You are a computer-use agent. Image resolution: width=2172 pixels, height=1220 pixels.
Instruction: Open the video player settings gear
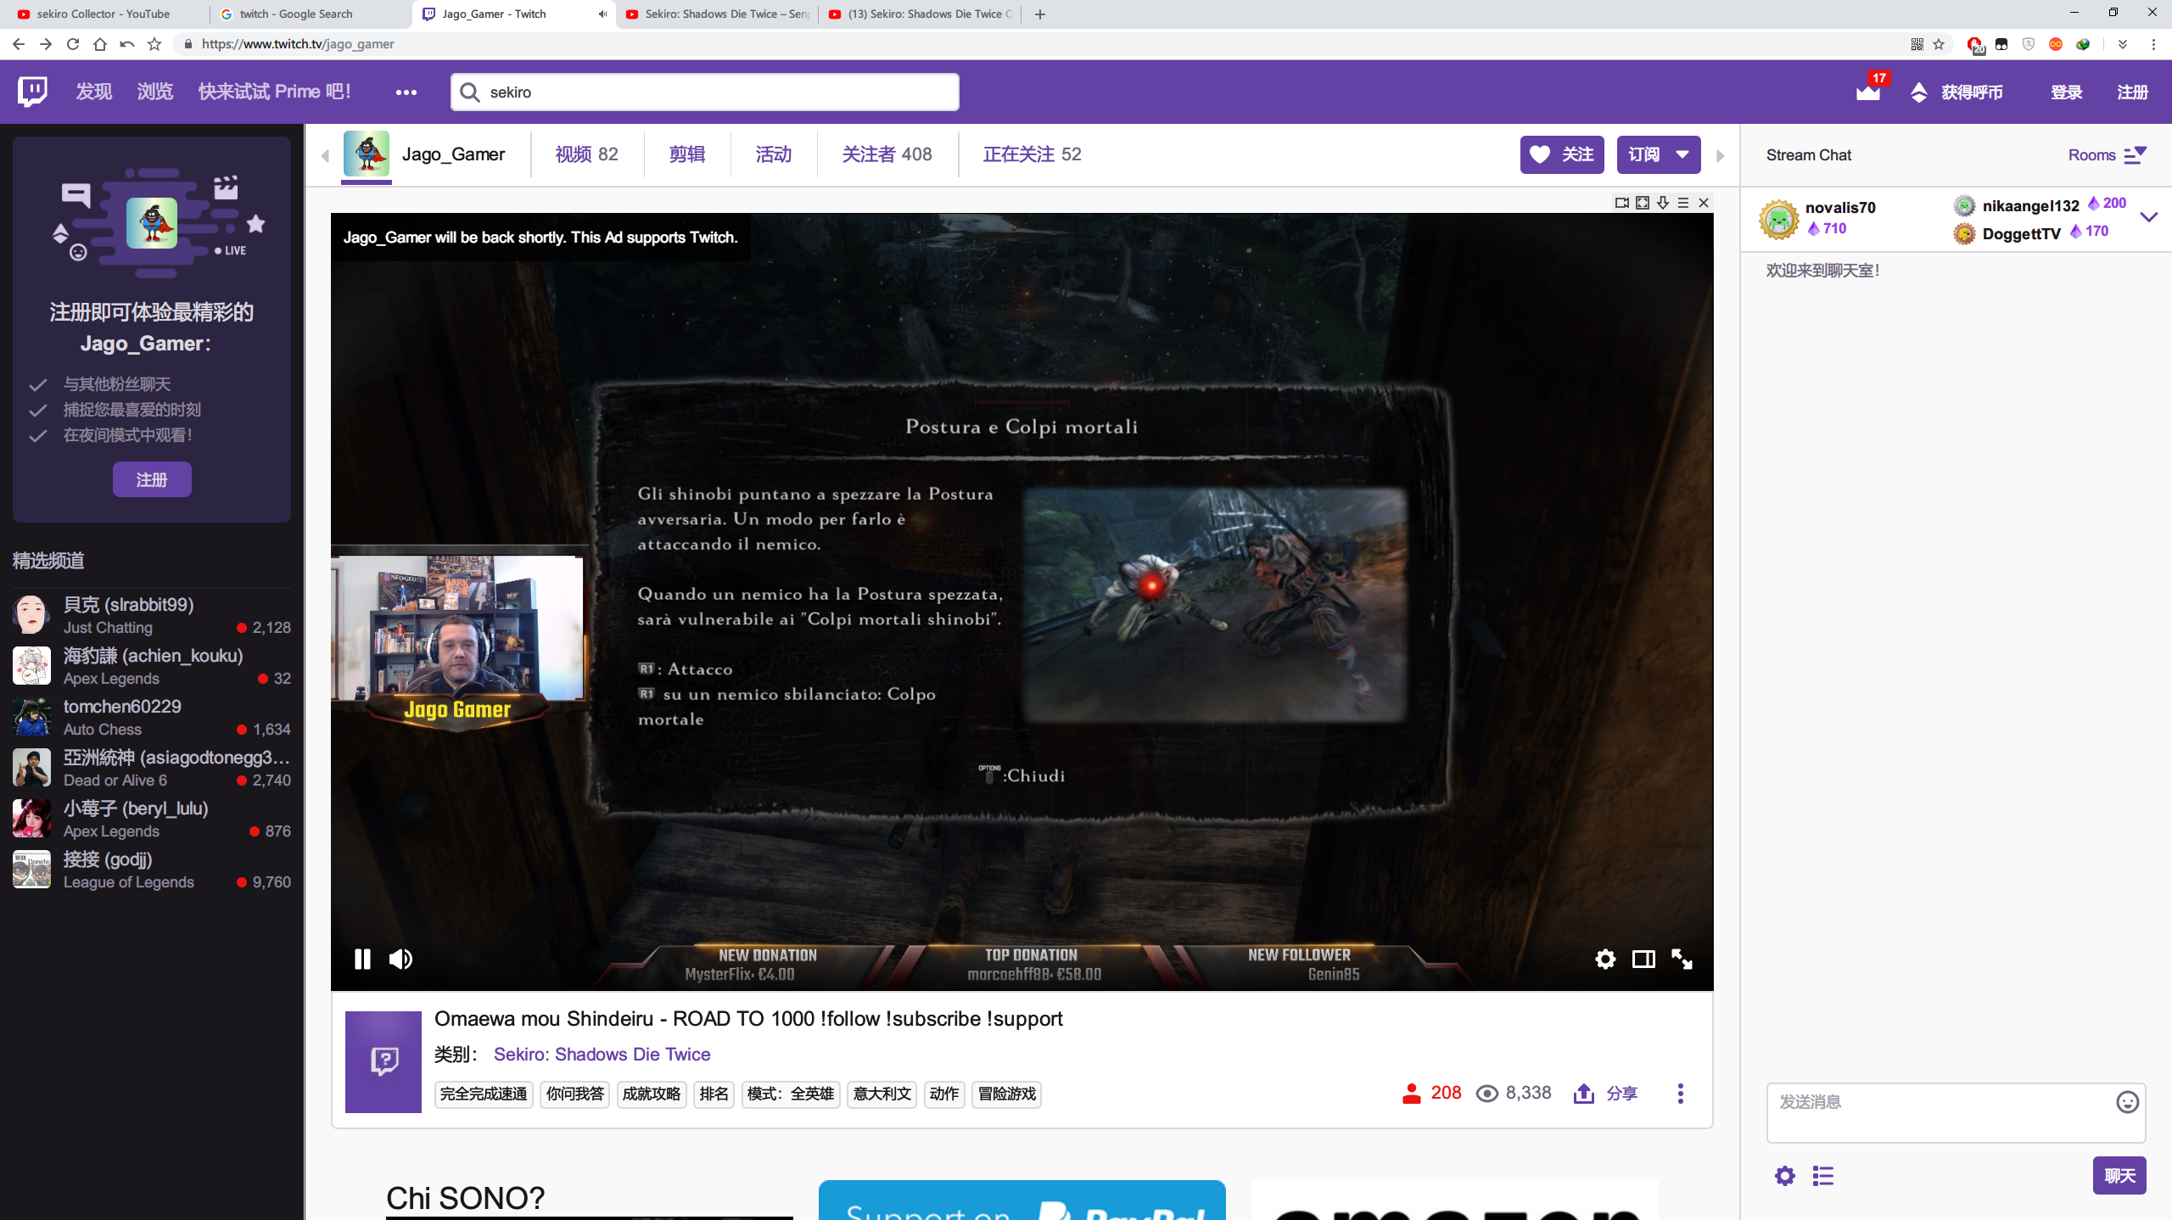click(x=1605, y=959)
